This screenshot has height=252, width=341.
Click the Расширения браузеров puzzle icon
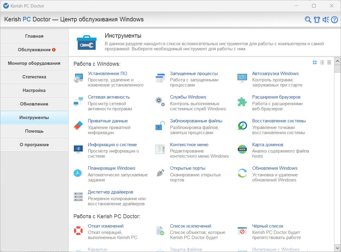coord(242,102)
